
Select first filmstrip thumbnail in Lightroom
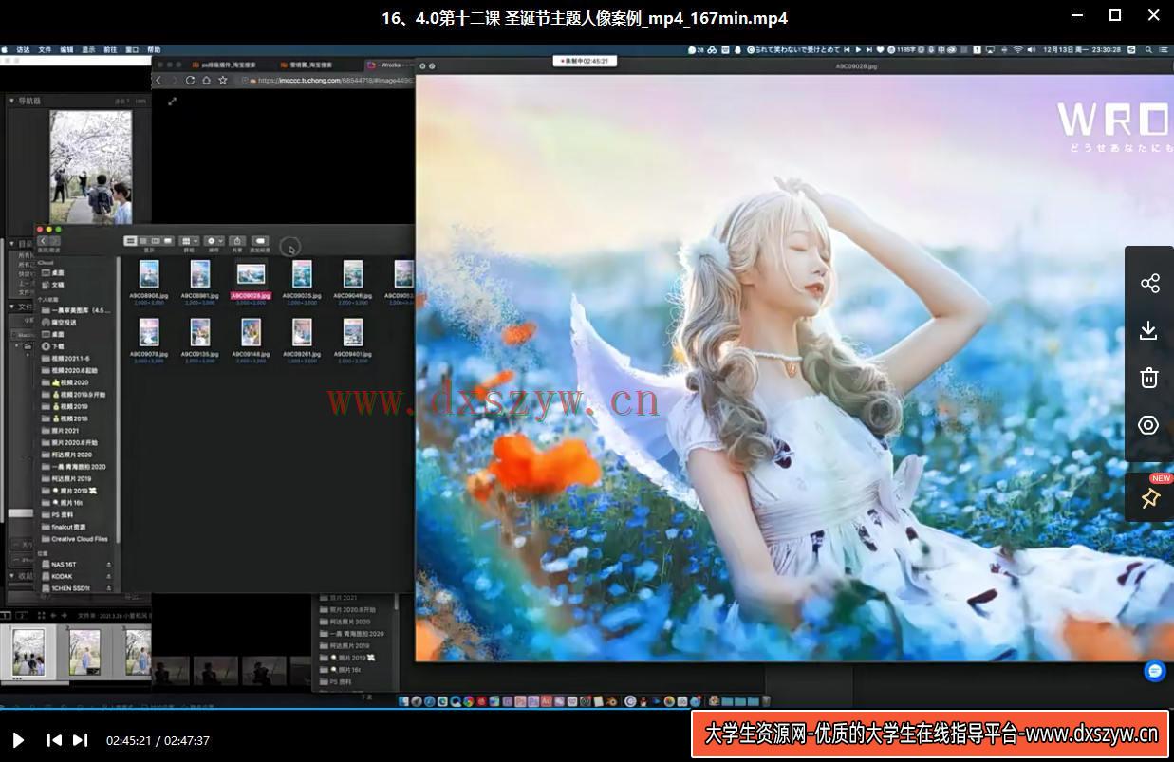tap(27, 652)
